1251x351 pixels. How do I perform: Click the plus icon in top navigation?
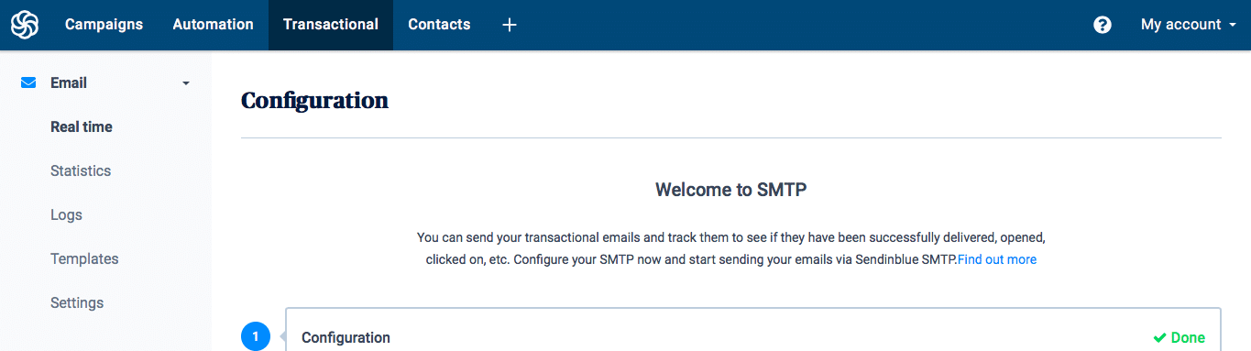click(510, 25)
